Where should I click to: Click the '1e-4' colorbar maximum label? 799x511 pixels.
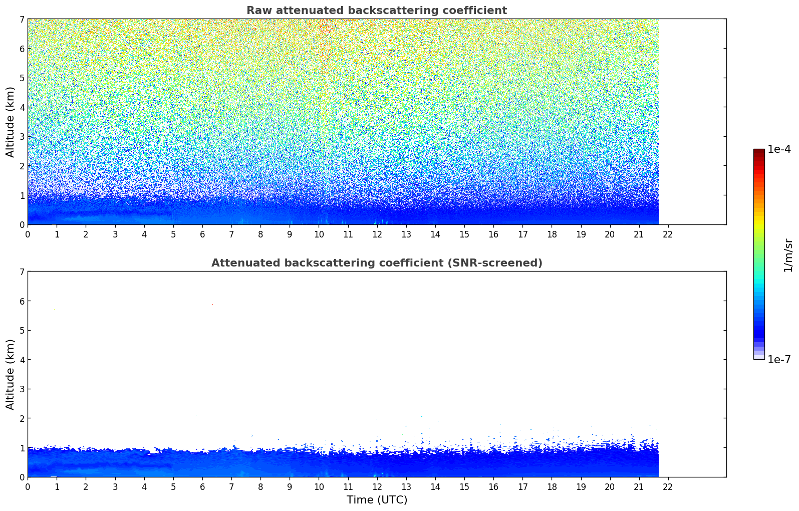tap(779, 149)
